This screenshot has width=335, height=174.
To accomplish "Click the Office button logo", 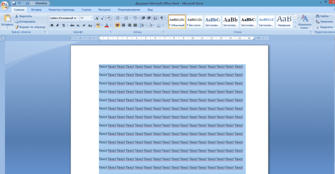I will 4,5.
